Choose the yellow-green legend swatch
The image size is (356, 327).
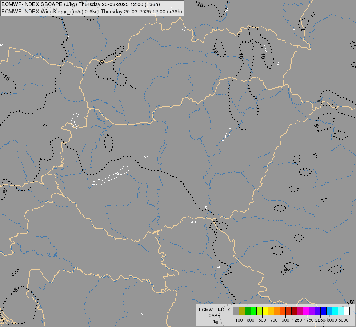pos(260,311)
